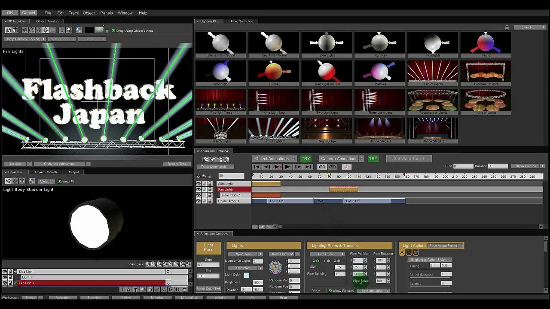Open the Comp Camera (Locked) dropdown
The width and height of the screenshot is (550, 309).
25,39
